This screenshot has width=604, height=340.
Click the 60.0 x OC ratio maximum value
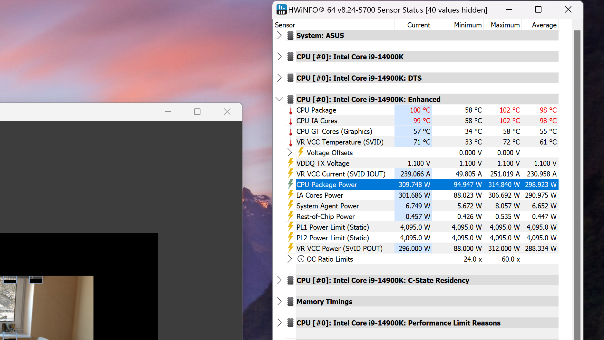click(x=511, y=259)
